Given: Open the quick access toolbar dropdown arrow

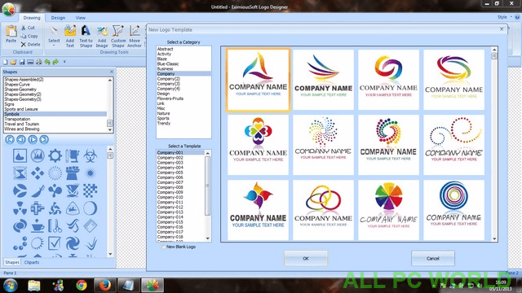Looking at the screenshot, I should click(x=64, y=62).
